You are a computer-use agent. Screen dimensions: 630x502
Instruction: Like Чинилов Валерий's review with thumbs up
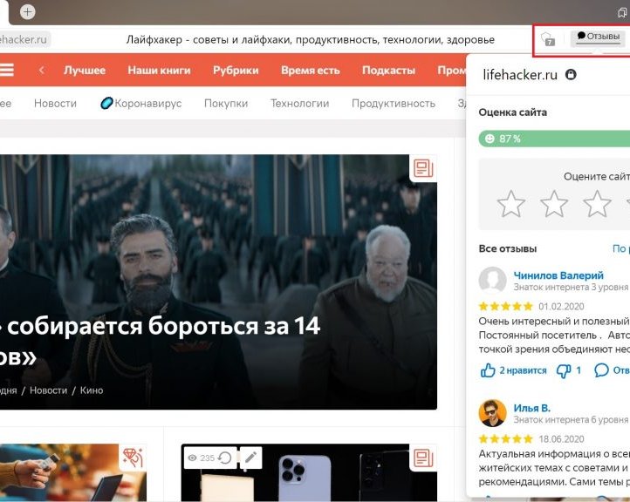point(488,370)
